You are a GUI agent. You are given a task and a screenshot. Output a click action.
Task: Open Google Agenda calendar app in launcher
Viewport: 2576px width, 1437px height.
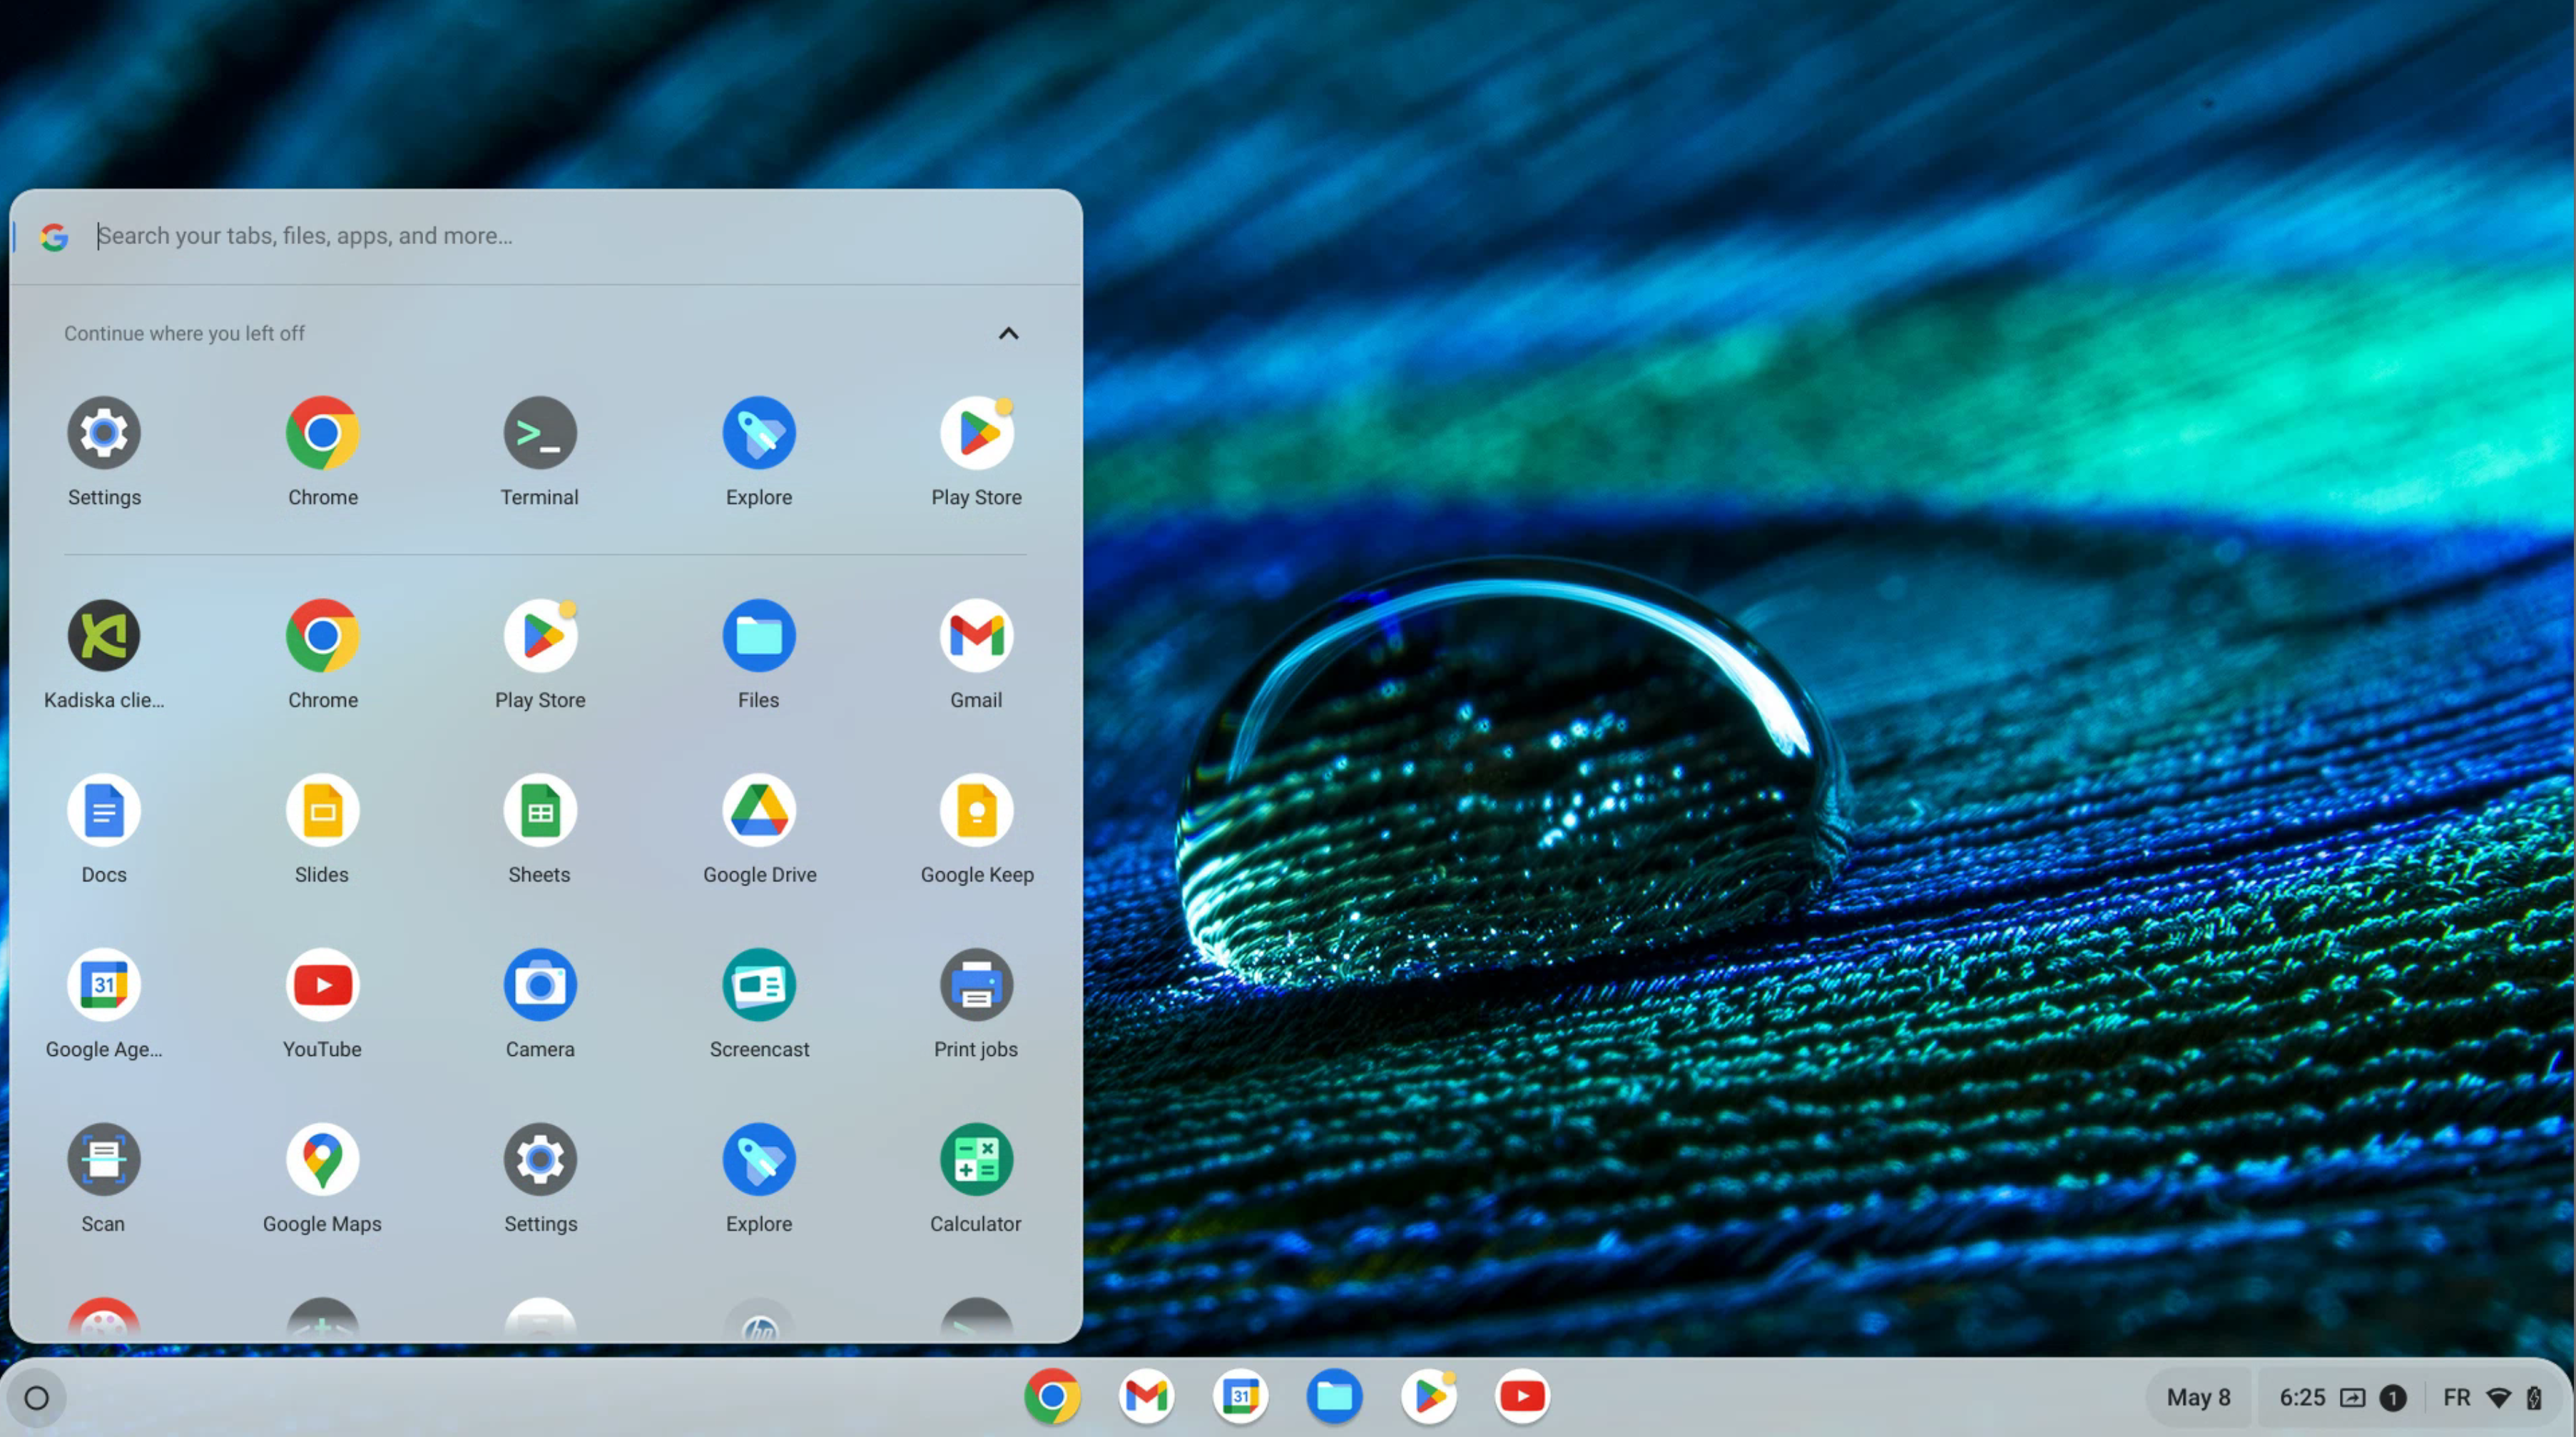104,985
